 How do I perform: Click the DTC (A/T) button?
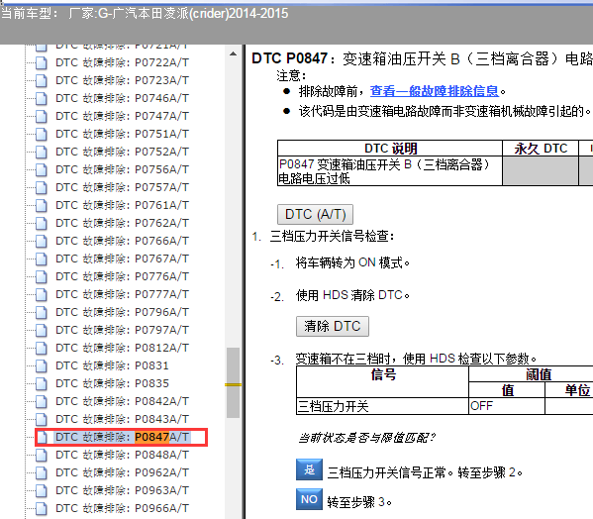click(x=316, y=215)
